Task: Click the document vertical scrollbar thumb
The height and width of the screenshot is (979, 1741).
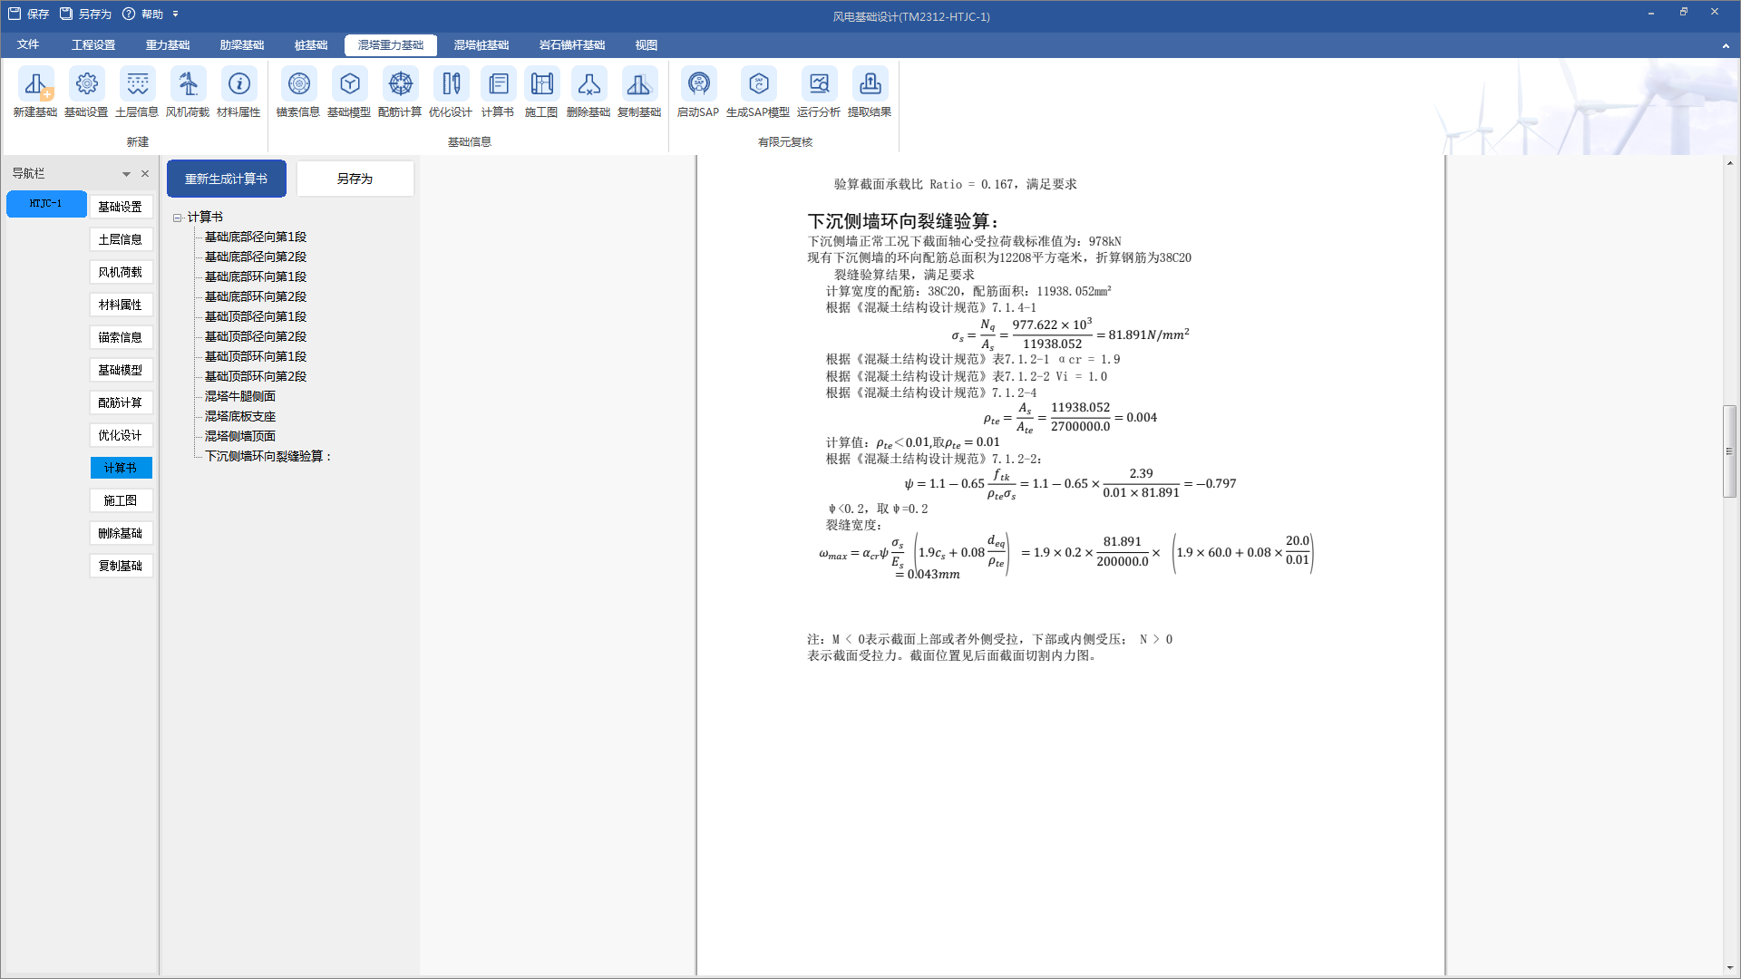Action: pos(1730,451)
